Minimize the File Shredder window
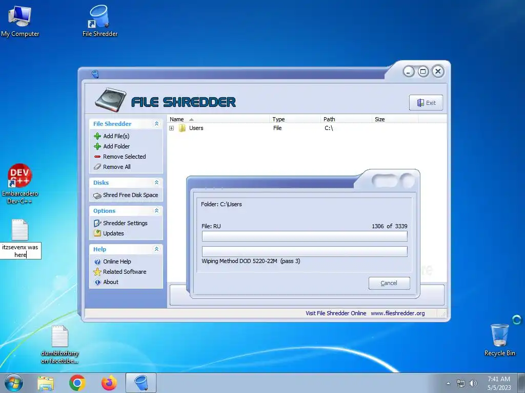The height and width of the screenshot is (393, 525). click(409, 72)
